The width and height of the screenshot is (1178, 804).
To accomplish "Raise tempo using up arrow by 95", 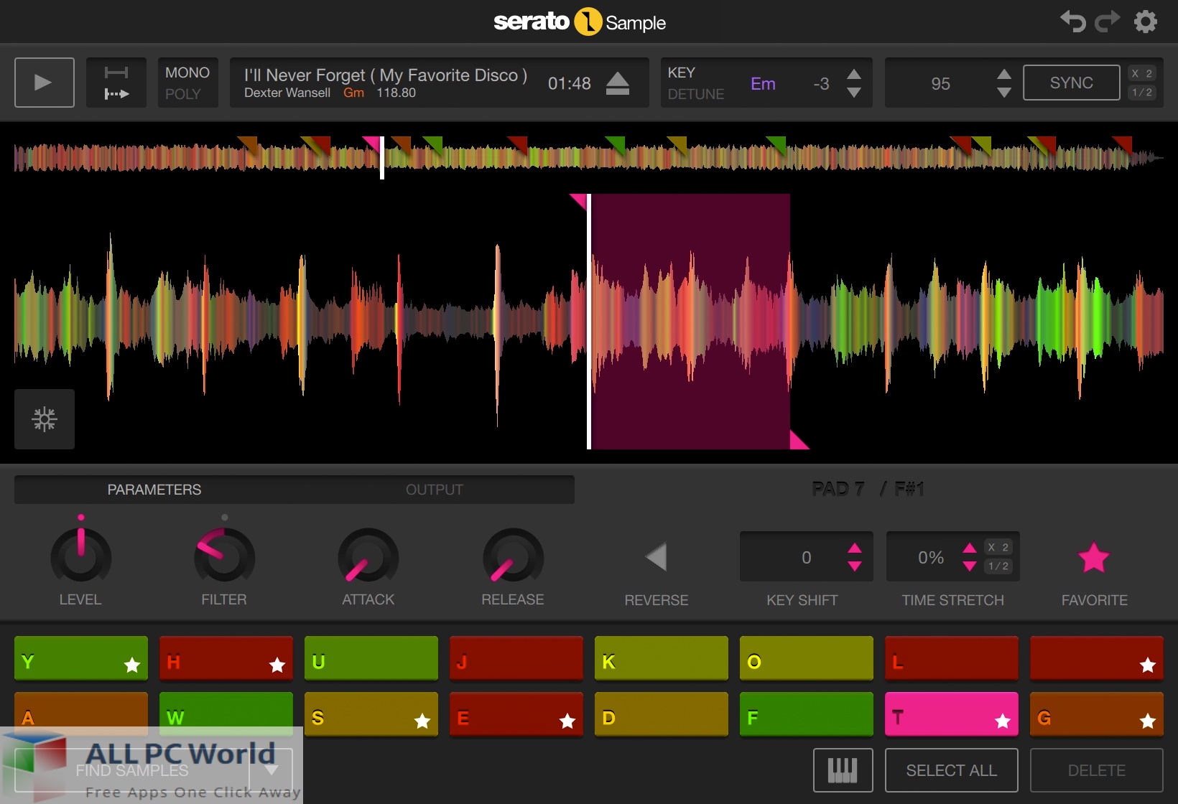I will pos(1004,74).
